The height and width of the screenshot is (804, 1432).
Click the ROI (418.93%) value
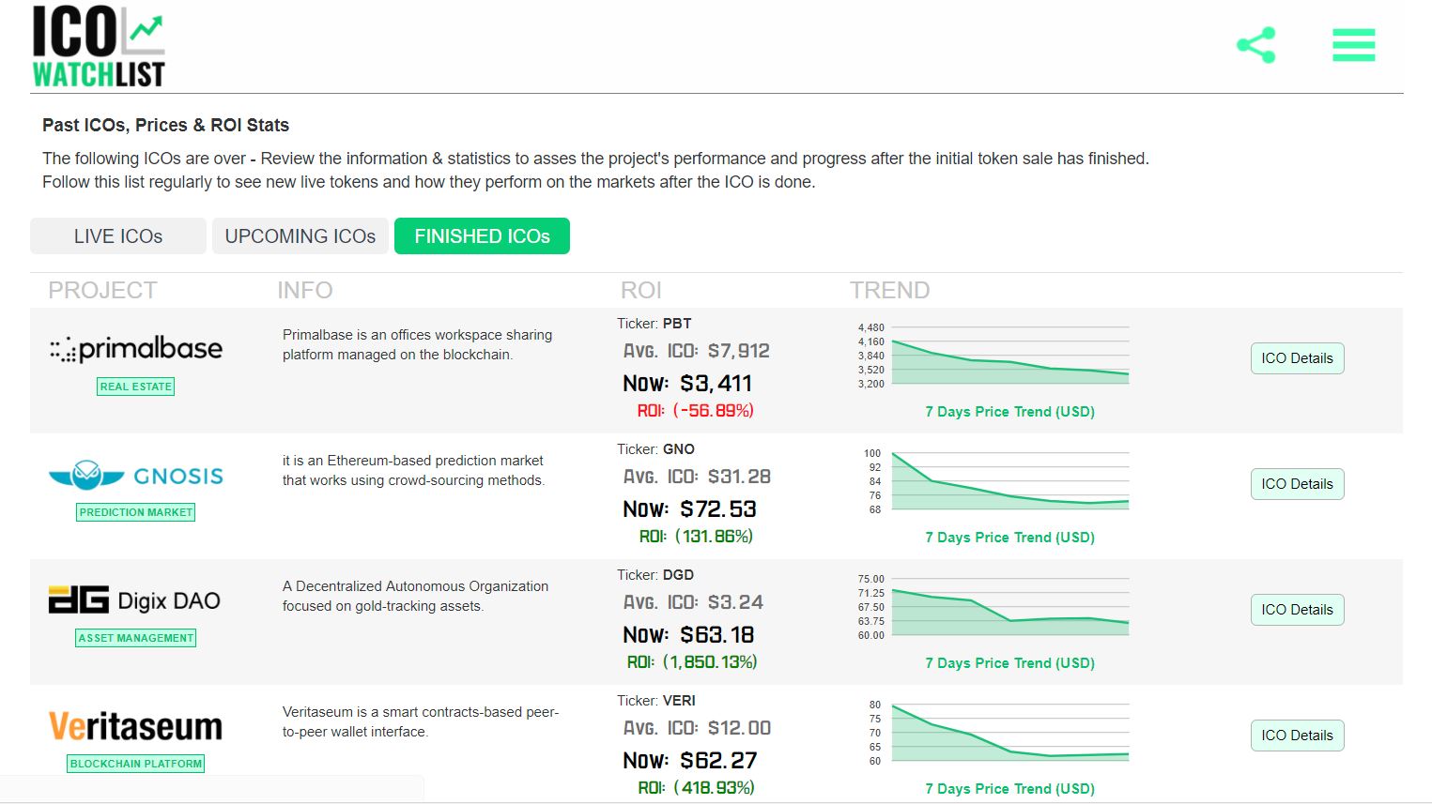[696, 788]
